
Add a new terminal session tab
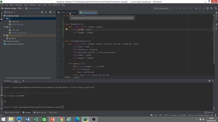pos(24,81)
